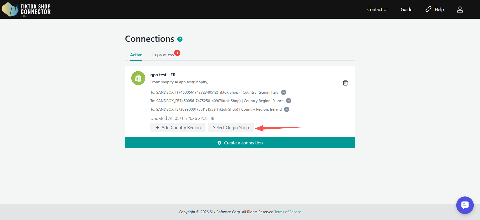Click the TikTok Shop Connector logo

pos(26,10)
